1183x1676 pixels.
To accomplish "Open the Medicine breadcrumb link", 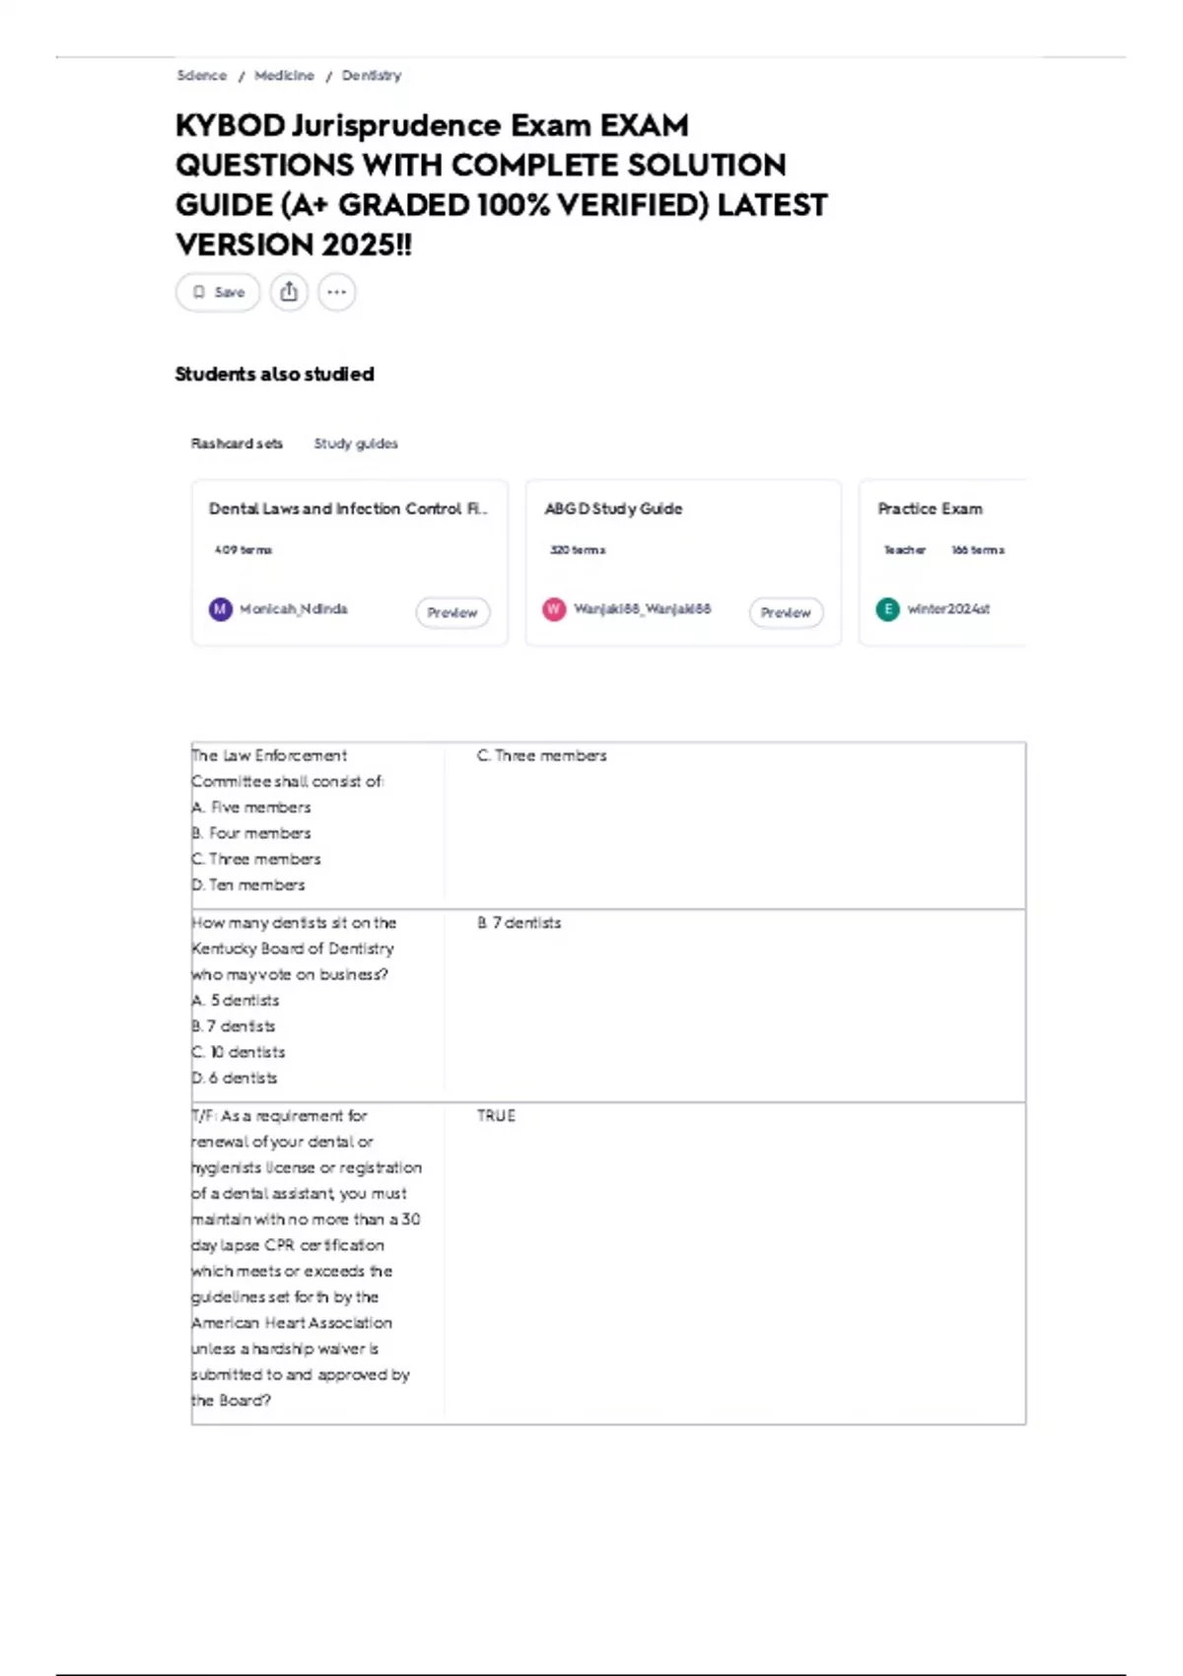I will click(284, 76).
